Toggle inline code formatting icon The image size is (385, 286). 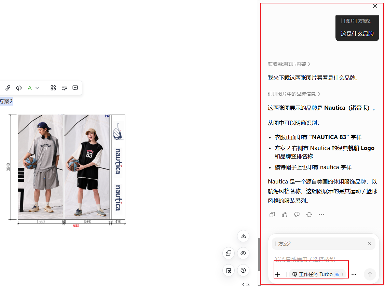point(19,87)
